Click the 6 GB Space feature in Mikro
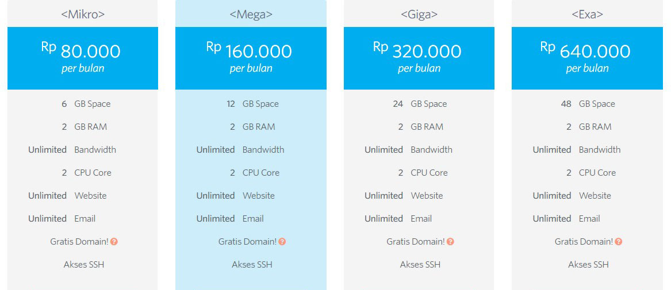 pyautogui.click(x=86, y=104)
